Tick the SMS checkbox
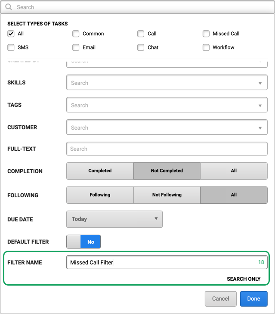The image size is (275, 314). click(11, 47)
